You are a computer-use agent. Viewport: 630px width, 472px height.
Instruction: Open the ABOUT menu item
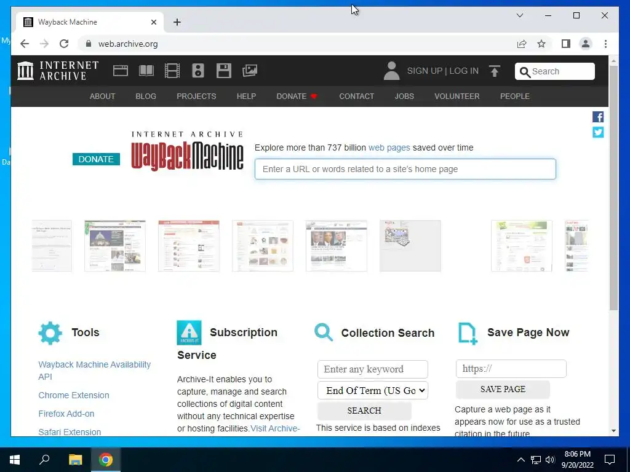tap(103, 96)
